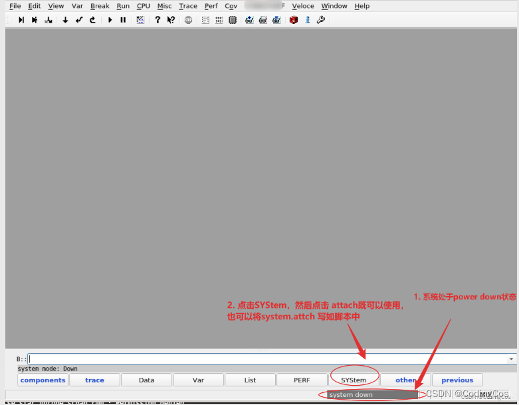Click the components softkey button
Image resolution: width=519 pixels, height=405 pixels.
[43, 380]
